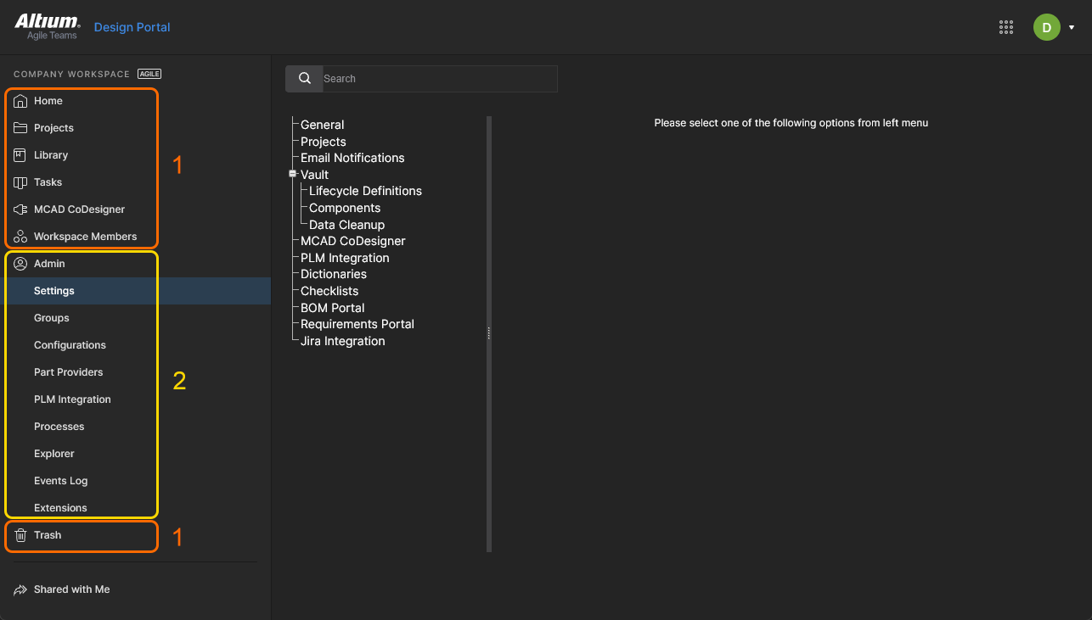Open Jira Integration settings
The width and height of the screenshot is (1092, 620).
[x=342, y=341]
